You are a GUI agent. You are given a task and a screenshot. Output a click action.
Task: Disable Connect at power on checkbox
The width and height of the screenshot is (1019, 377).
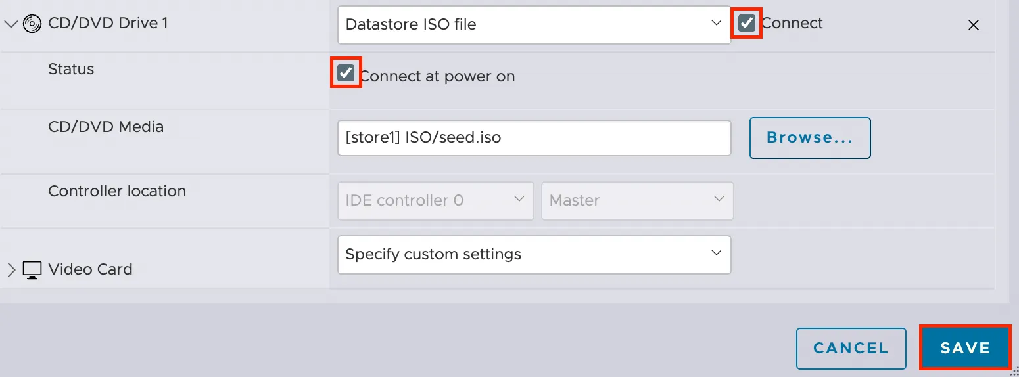[346, 73]
